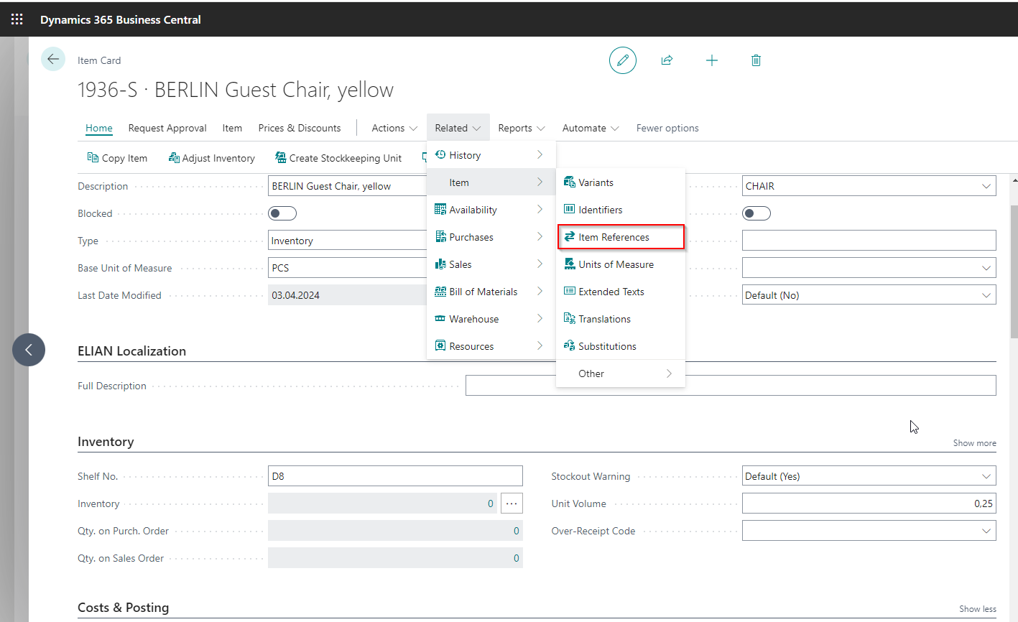Screen dimensions: 1018x622
Task: Click the Adjust Inventory icon
Action: click(x=174, y=157)
